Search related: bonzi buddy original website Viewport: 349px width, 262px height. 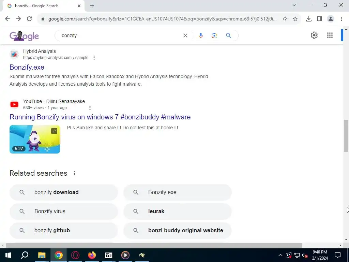point(178,231)
